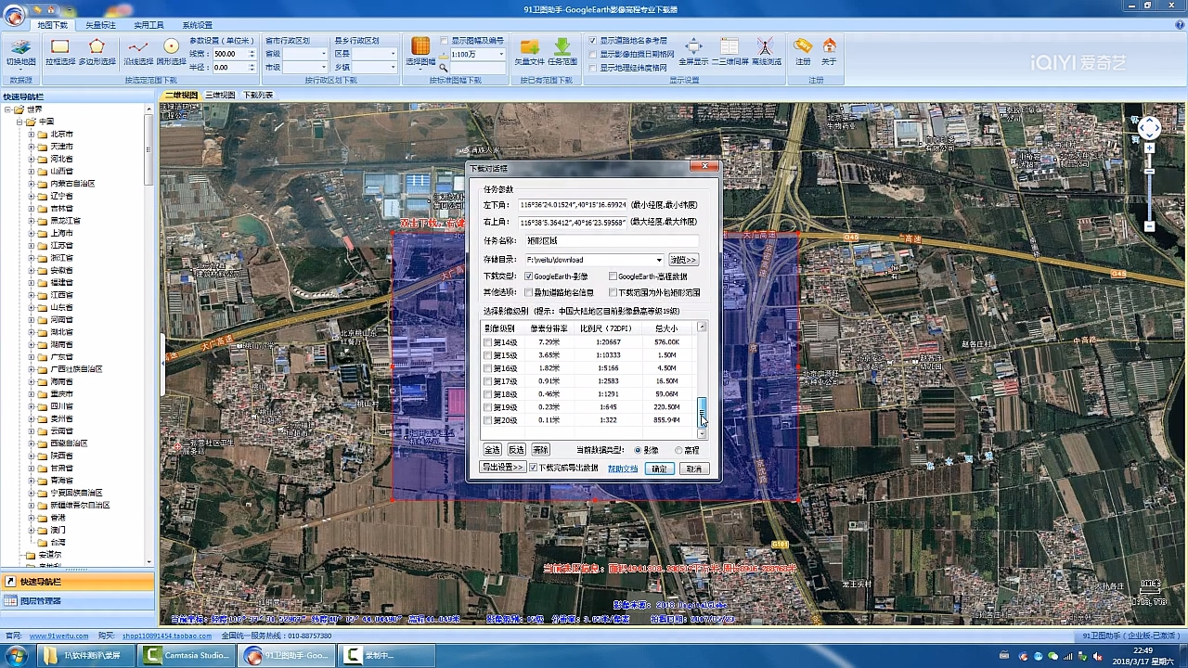The height and width of the screenshot is (668, 1188).
Task: Open the 区县 county dropdown
Action: tap(393, 54)
